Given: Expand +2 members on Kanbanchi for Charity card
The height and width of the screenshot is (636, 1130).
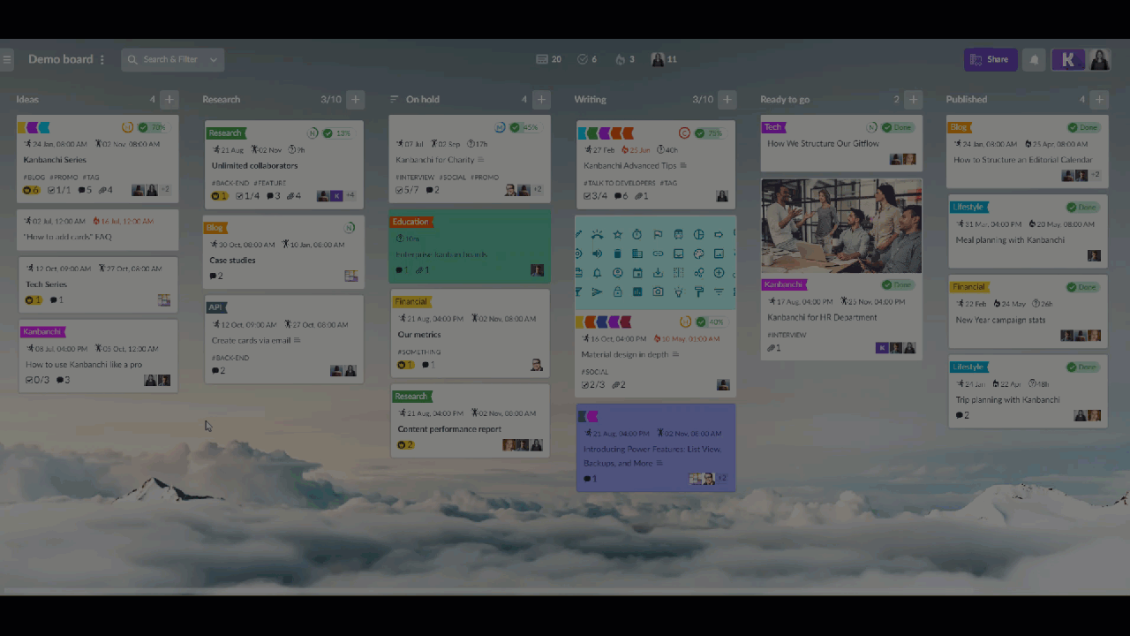Looking at the screenshot, I should [x=537, y=190].
